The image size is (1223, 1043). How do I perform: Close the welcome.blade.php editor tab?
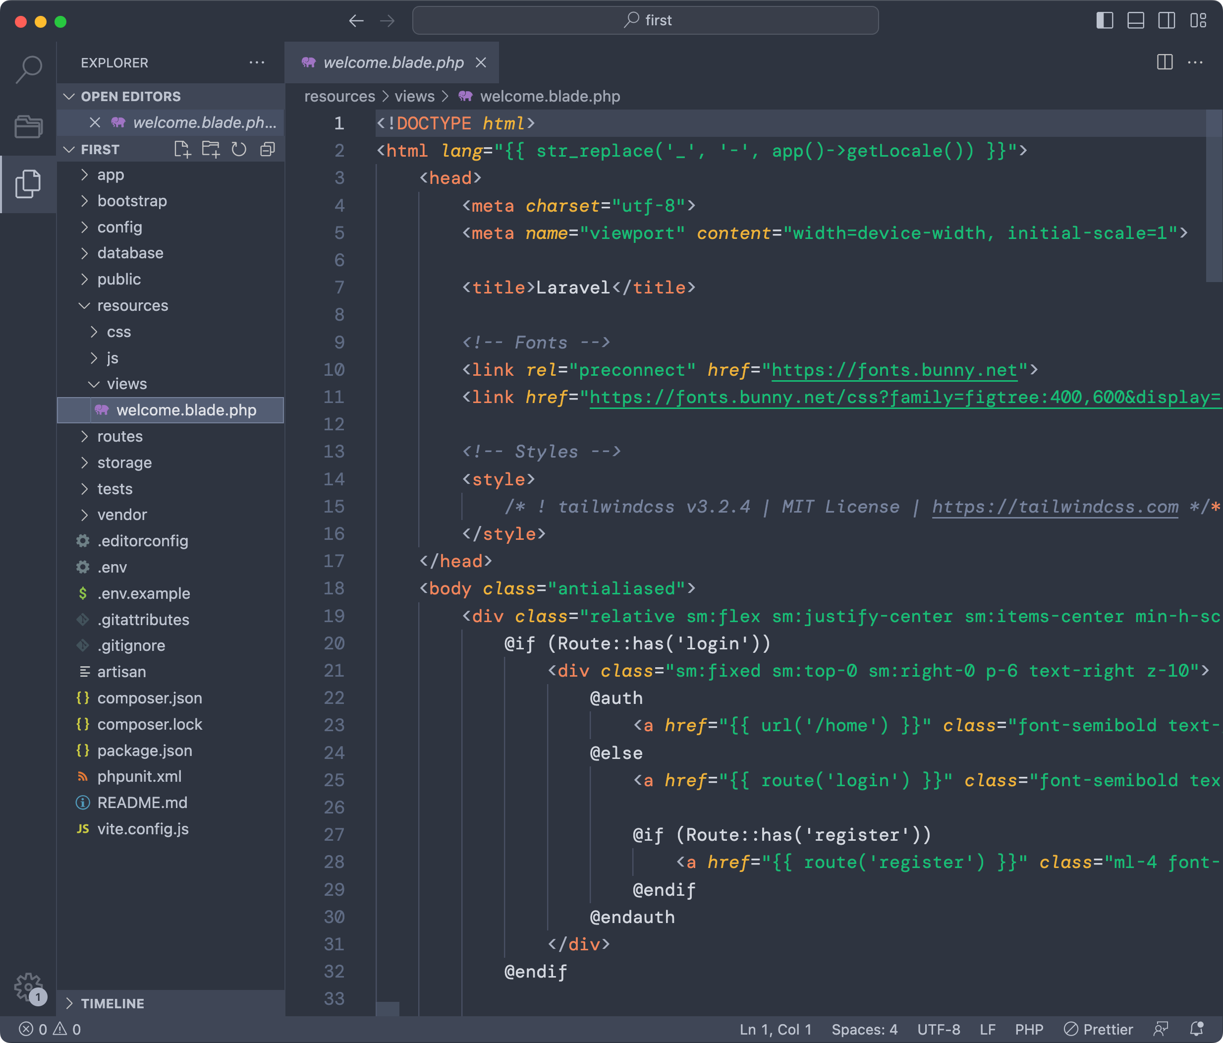[x=481, y=62]
